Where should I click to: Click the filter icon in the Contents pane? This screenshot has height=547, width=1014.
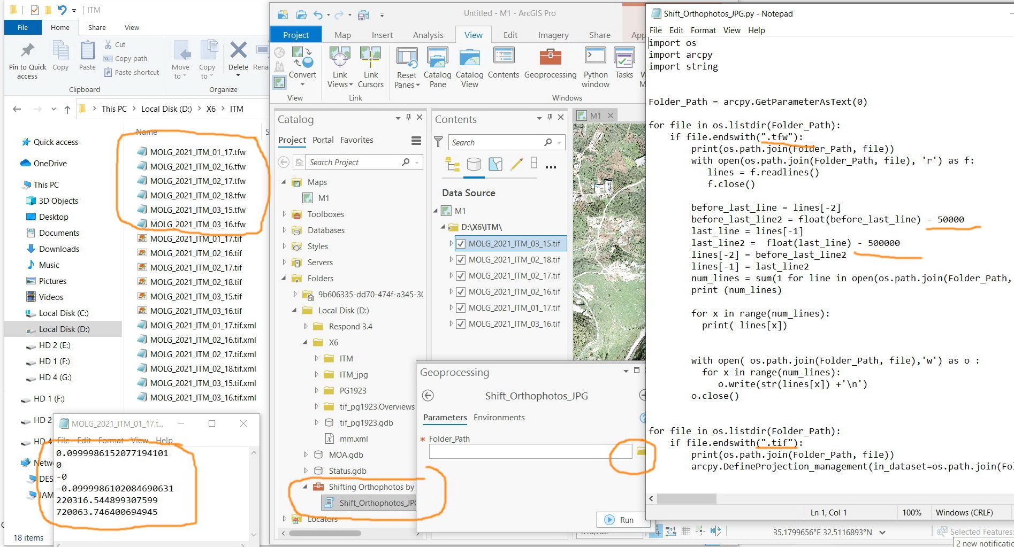439,142
